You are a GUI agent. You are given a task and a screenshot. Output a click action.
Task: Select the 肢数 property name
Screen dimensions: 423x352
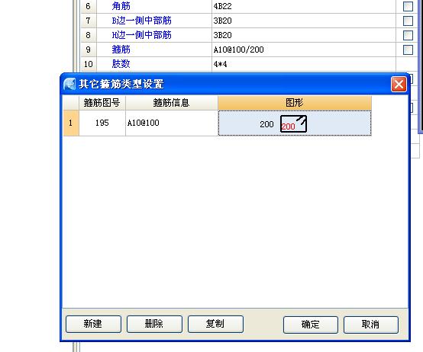121,64
